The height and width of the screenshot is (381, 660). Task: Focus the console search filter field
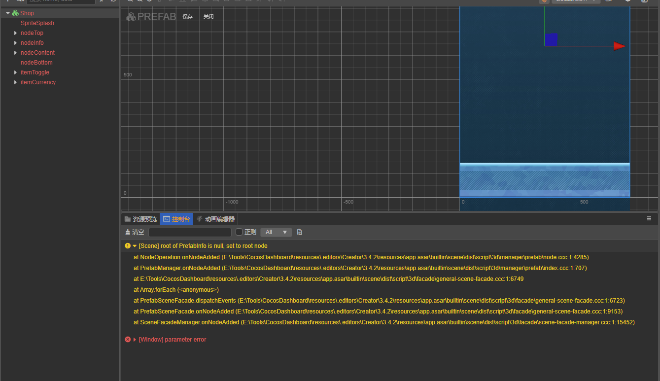[190, 232]
